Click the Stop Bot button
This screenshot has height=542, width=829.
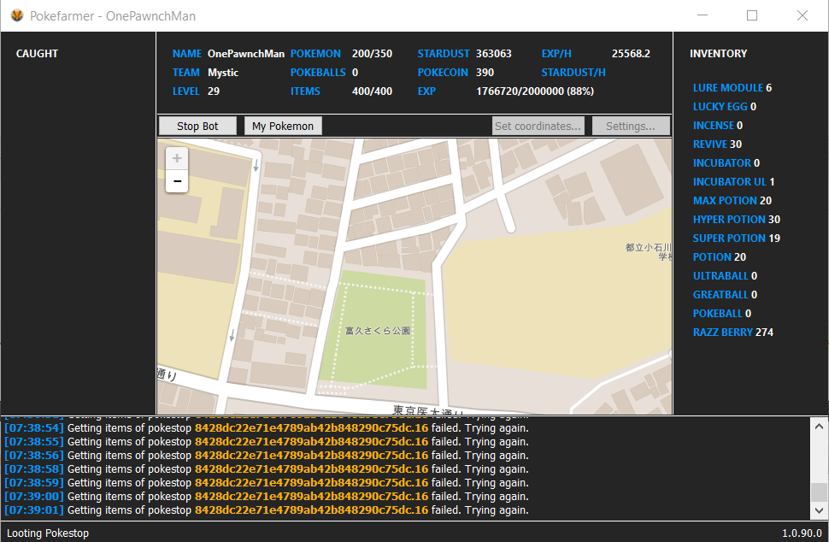tap(197, 126)
